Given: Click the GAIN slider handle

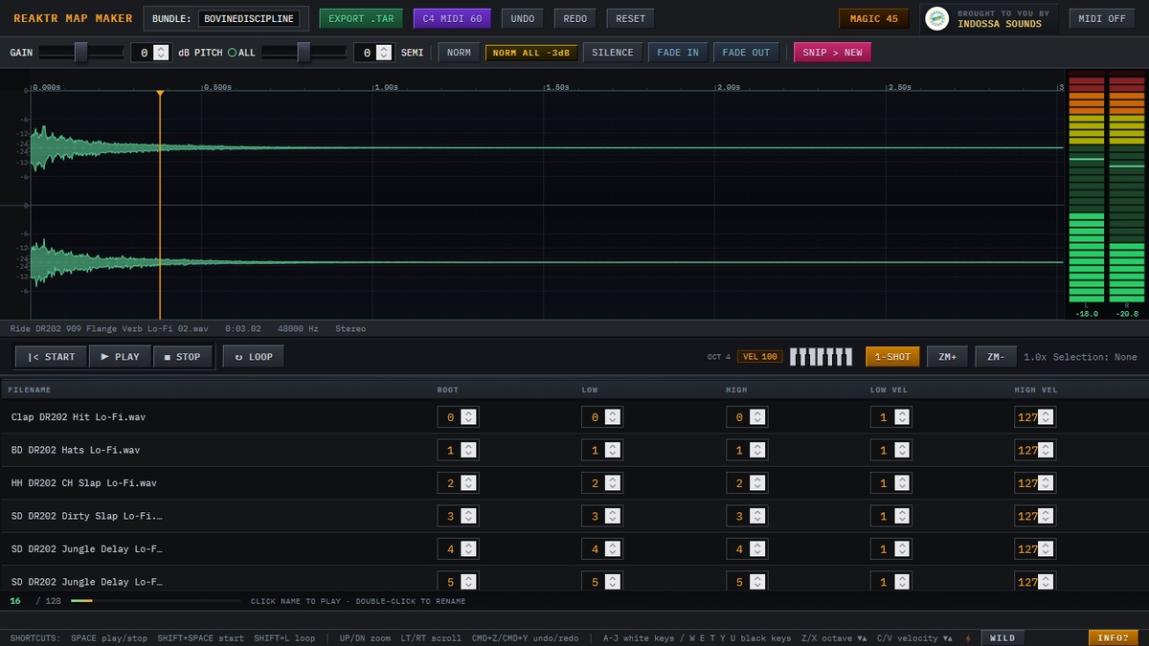Looking at the screenshot, I should (81, 53).
